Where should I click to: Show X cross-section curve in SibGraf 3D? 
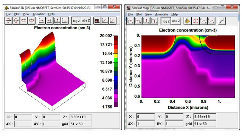pos(105,20)
